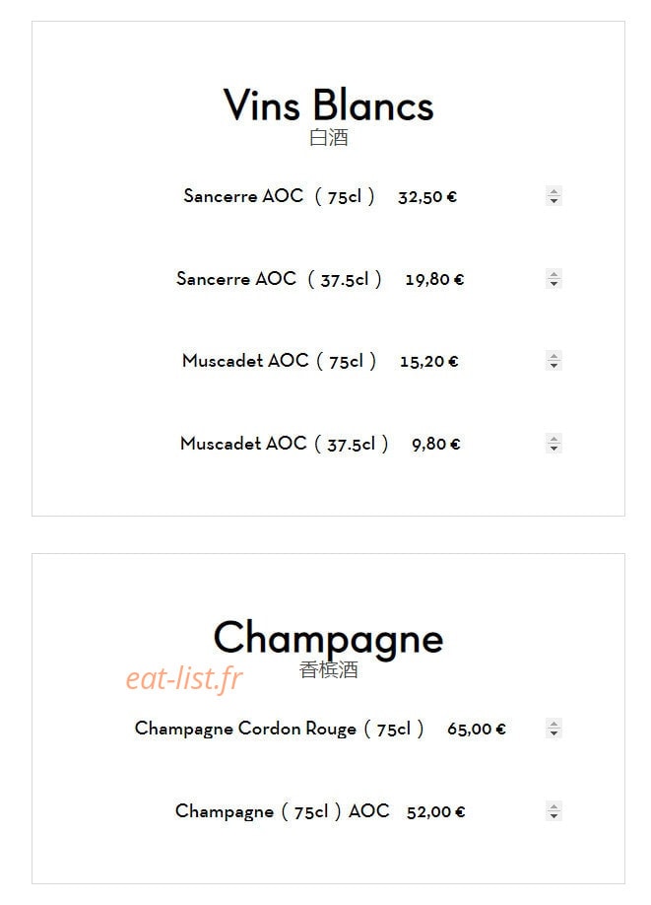Viewport: 651px width, 905px height.
Task: Click the Vins Blancs section heading
Action: tap(328, 105)
